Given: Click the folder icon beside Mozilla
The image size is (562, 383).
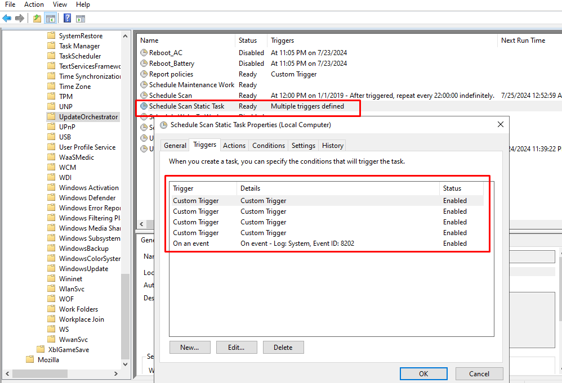Looking at the screenshot, I should 30,359.
